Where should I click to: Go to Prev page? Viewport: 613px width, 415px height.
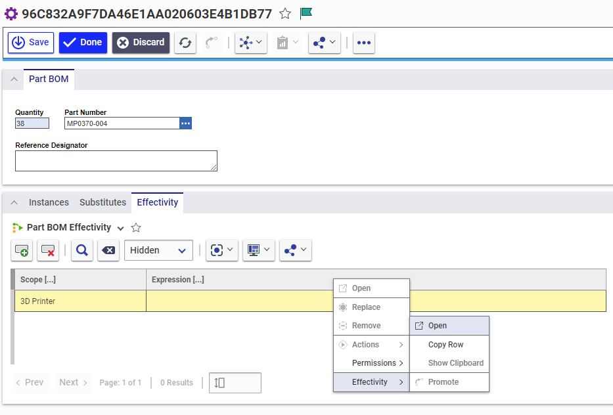(x=30, y=383)
